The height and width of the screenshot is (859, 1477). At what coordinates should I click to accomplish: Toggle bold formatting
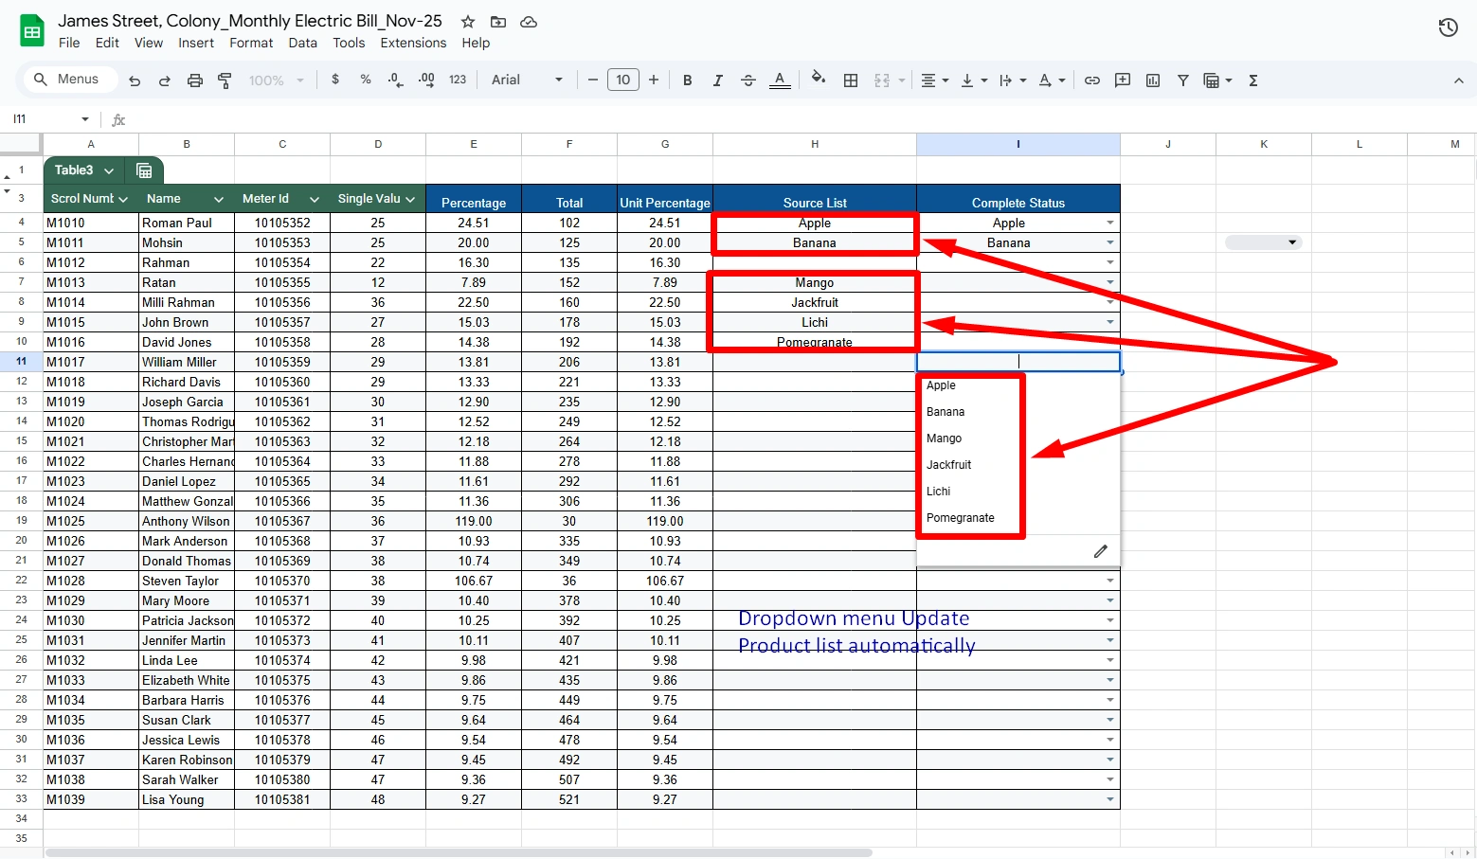coord(687,80)
